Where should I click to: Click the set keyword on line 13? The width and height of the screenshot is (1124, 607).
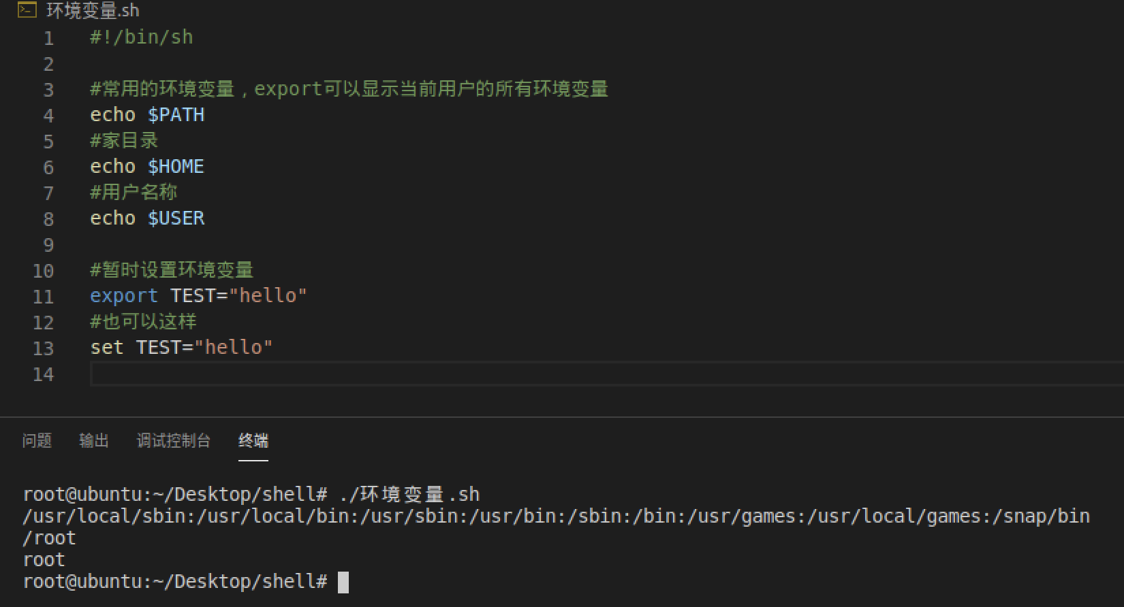[x=107, y=348]
